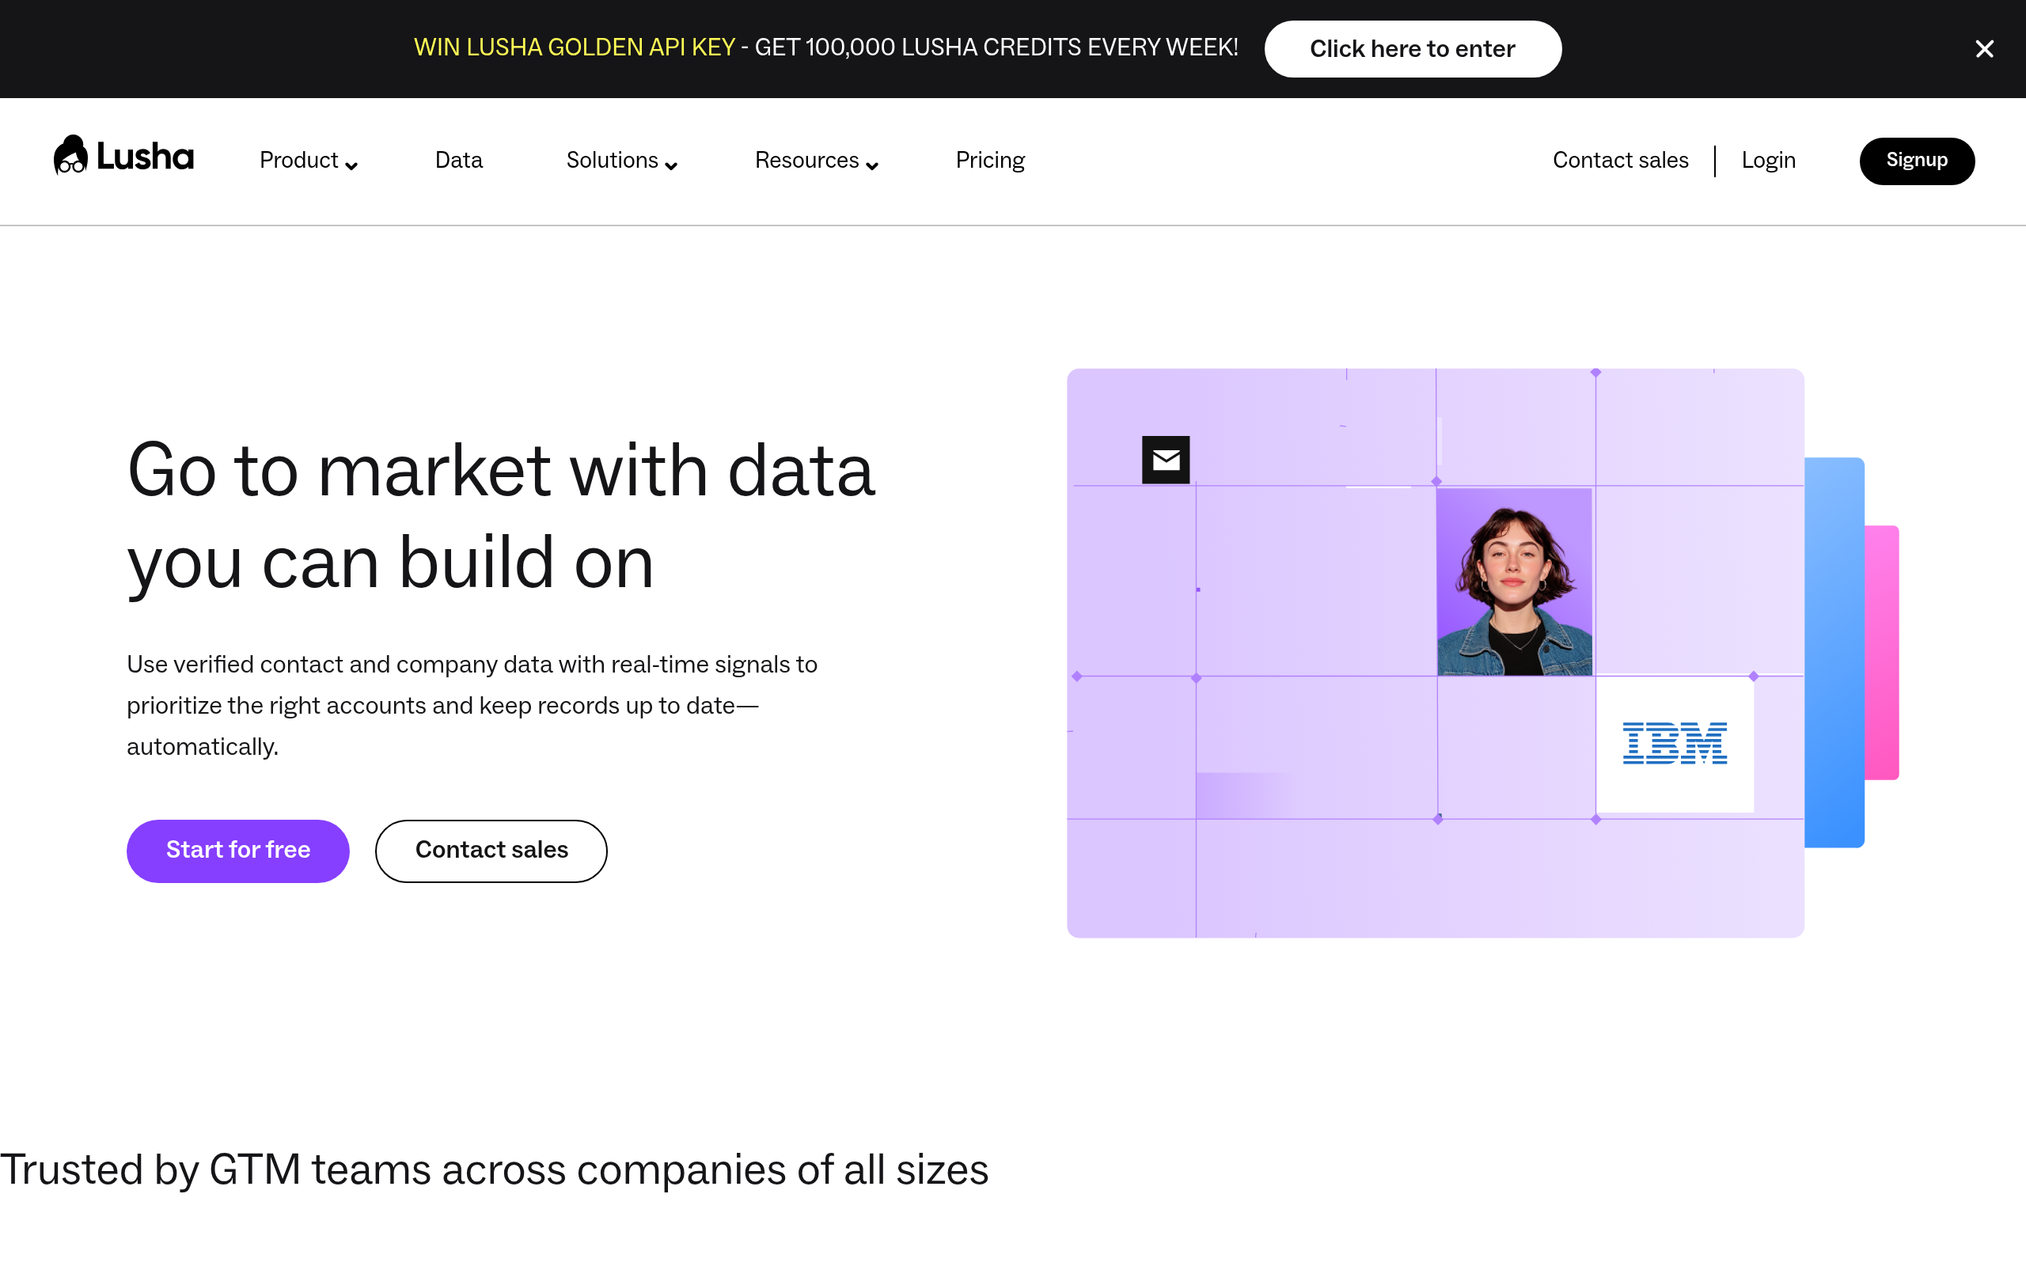Click the IBM logo tile
The width and height of the screenshot is (2026, 1266).
coord(1675,744)
